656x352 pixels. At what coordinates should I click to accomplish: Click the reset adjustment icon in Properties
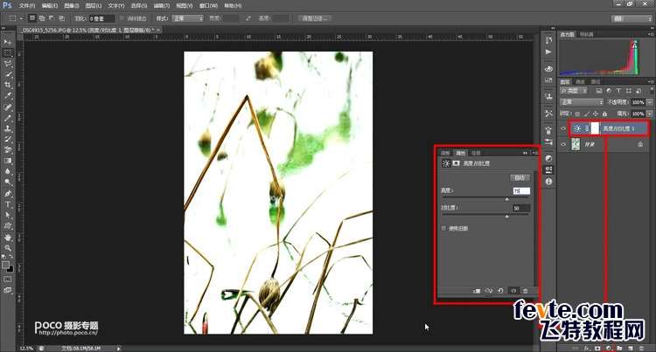(501, 291)
